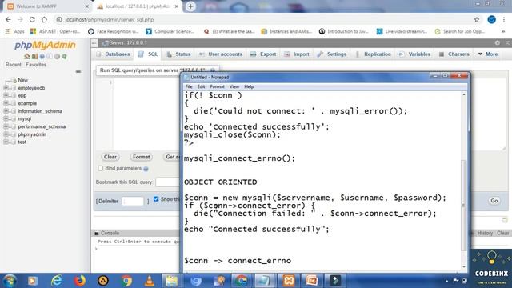Open phpMyAdmin documentation blue question icon

click(x=42, y=57)
